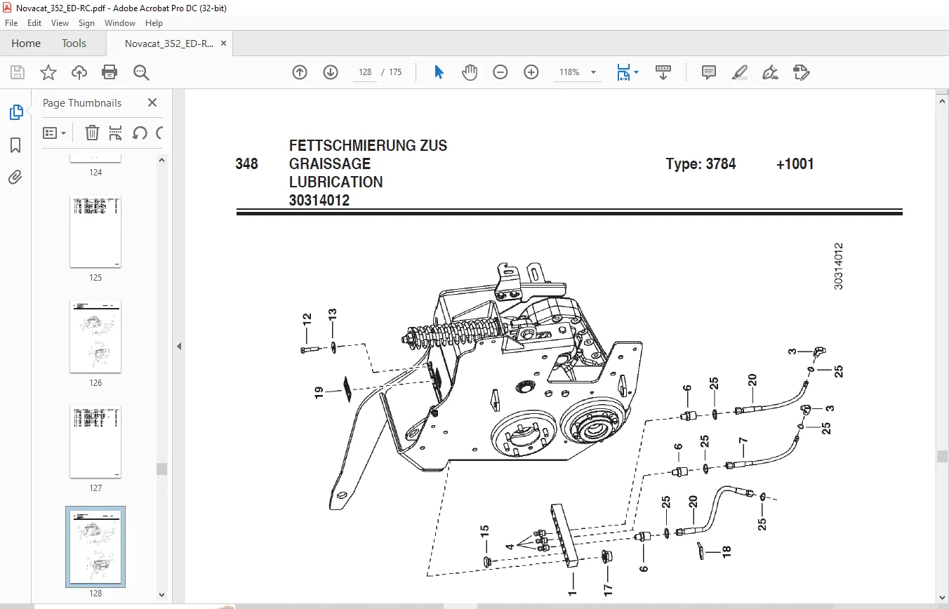Open the Attachments paperclip panel
The height and width of the screenshot is (609, 949).
(15, 178)
